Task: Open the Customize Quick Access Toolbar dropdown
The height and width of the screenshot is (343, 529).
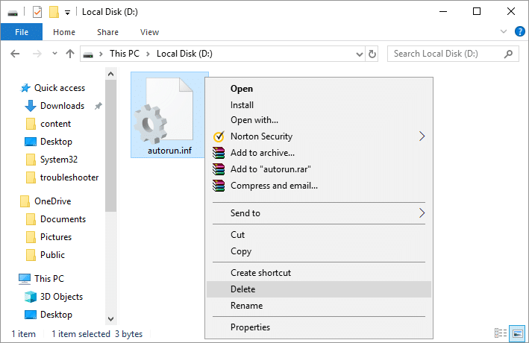Action: (68, 12)
